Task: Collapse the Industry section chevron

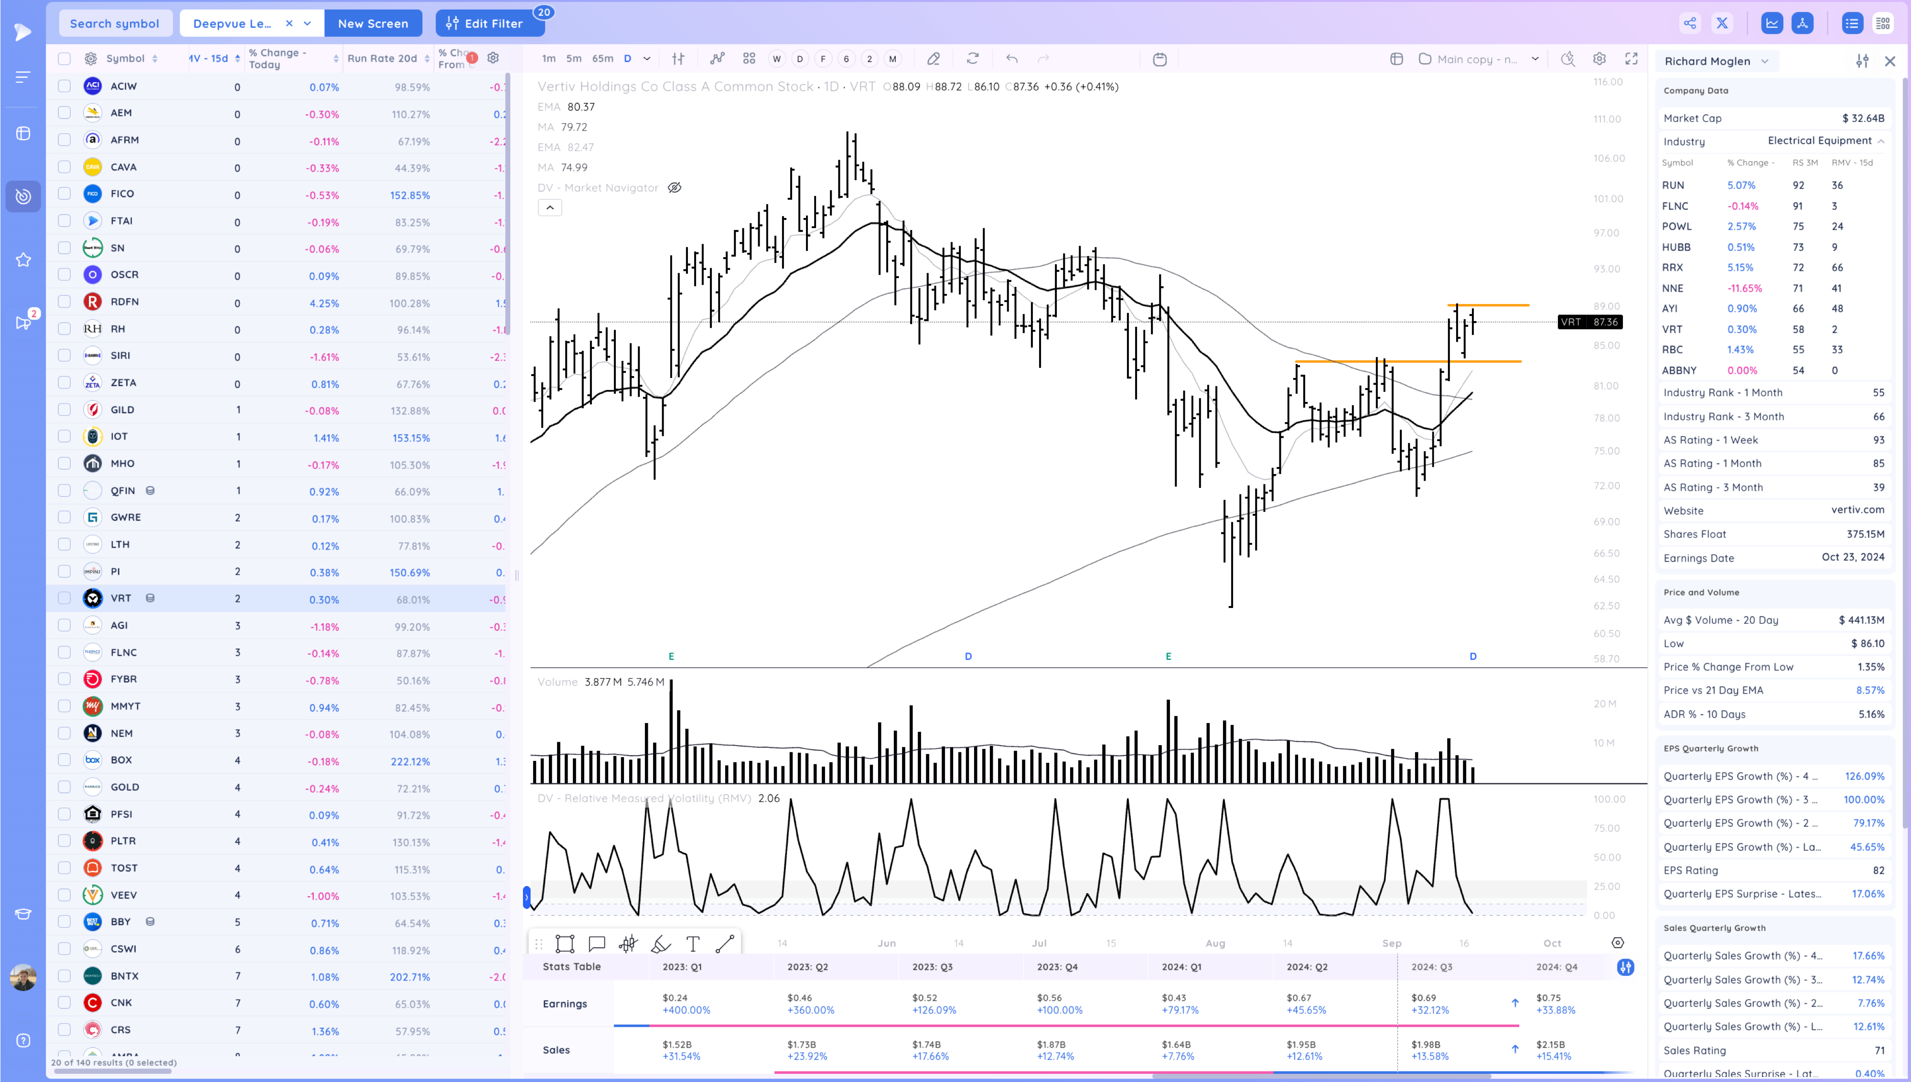Action: pos(1880,141)
